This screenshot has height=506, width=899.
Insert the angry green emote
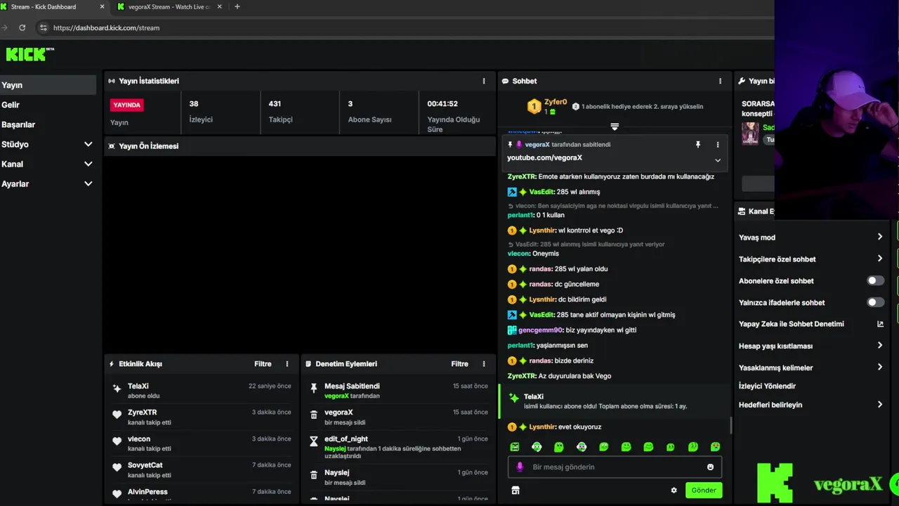coord(515,447)
